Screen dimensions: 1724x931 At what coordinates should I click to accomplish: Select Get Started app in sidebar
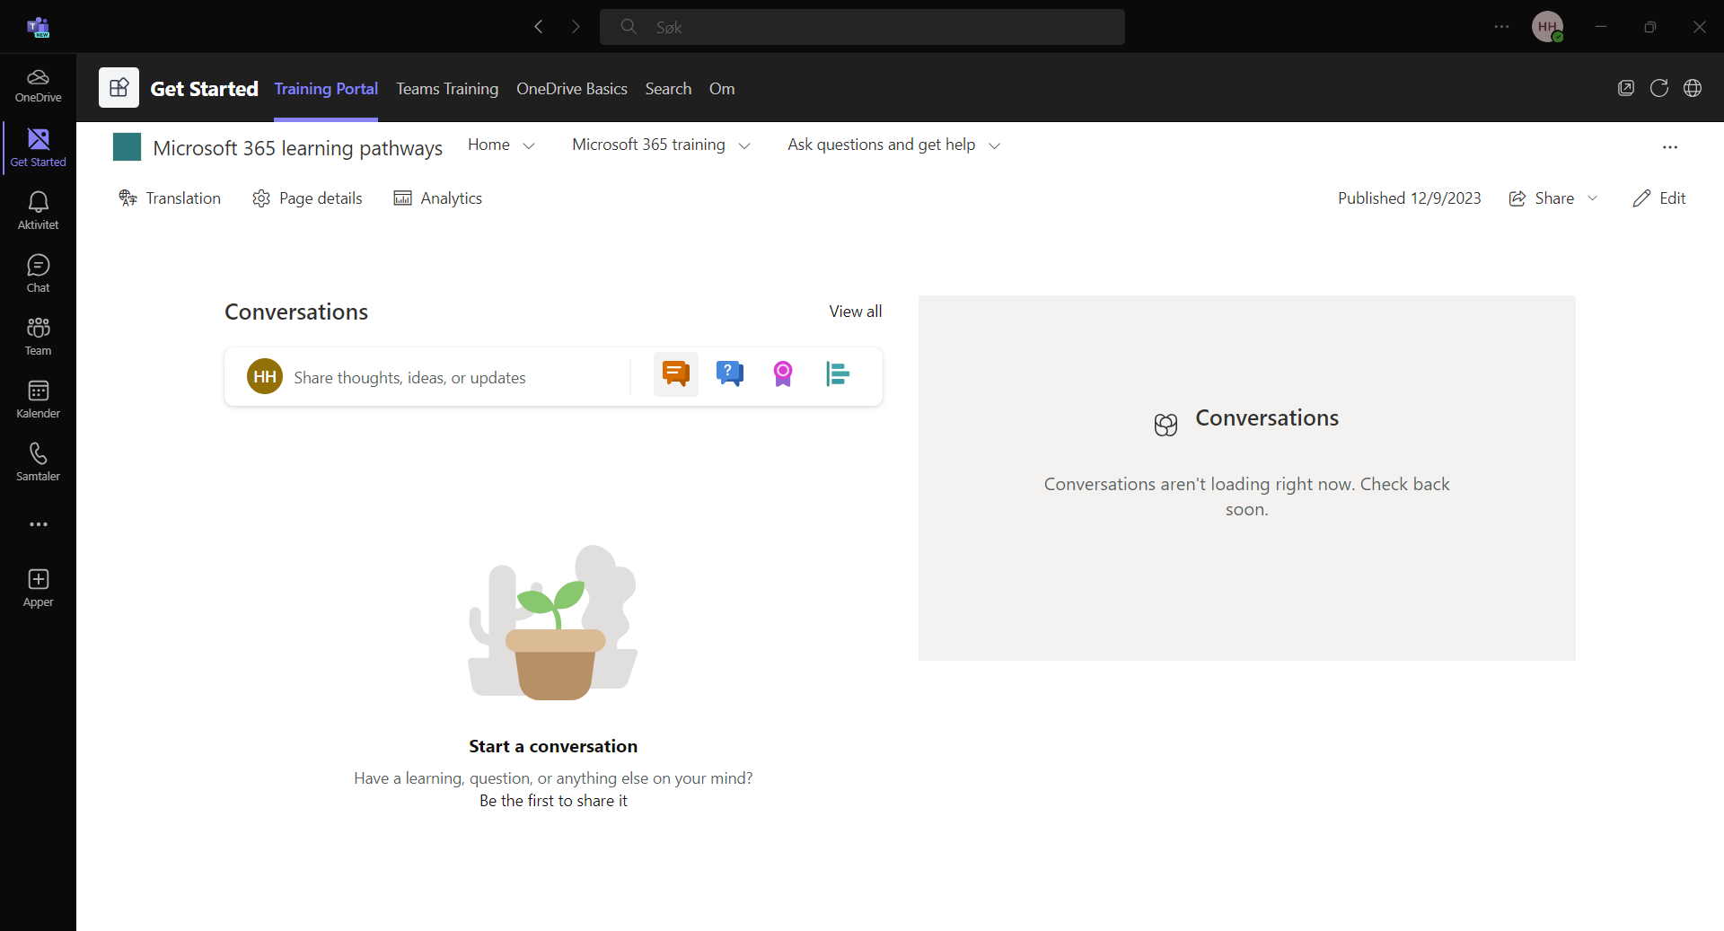38,148
